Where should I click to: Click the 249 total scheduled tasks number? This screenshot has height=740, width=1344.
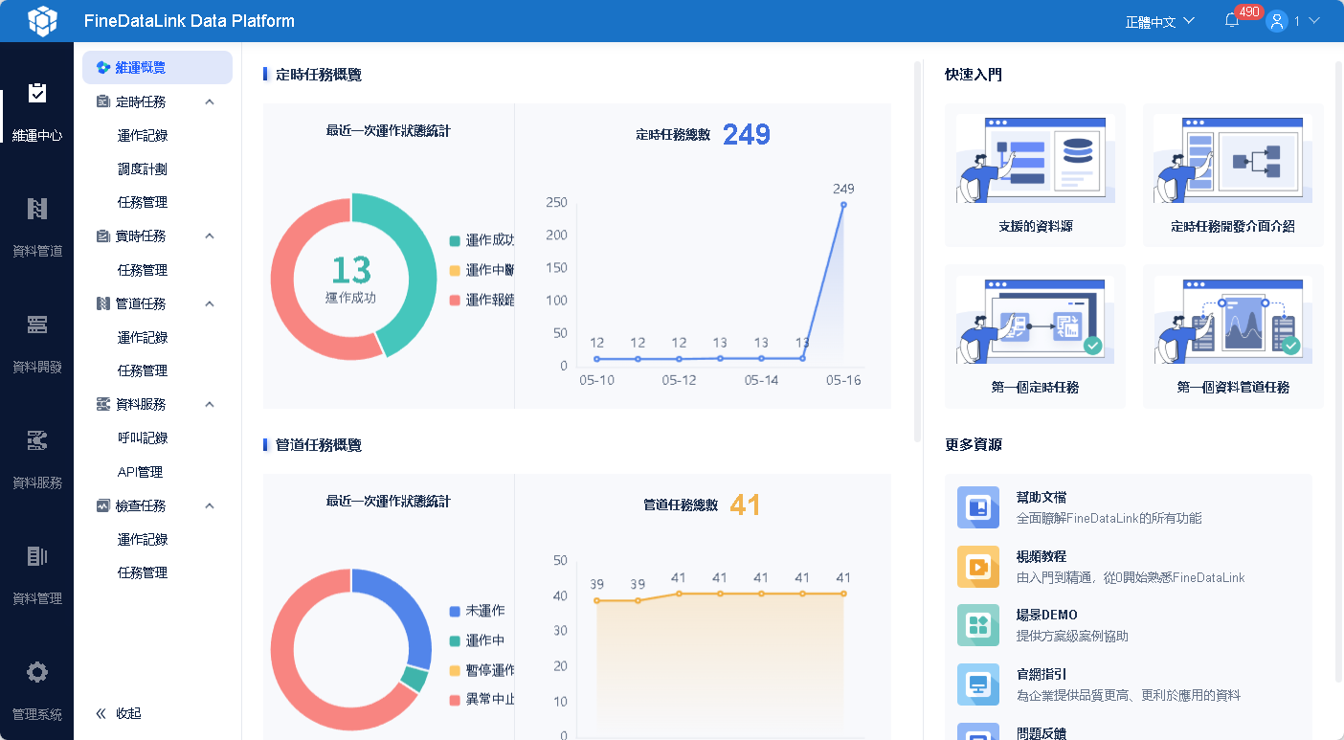coord(747,134)
